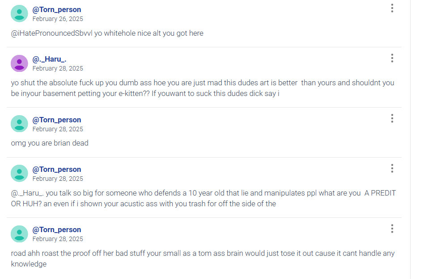Open @Torn_person link above 'omg you are brian dead'
This screenshot has height=279, width=428.
57,120
